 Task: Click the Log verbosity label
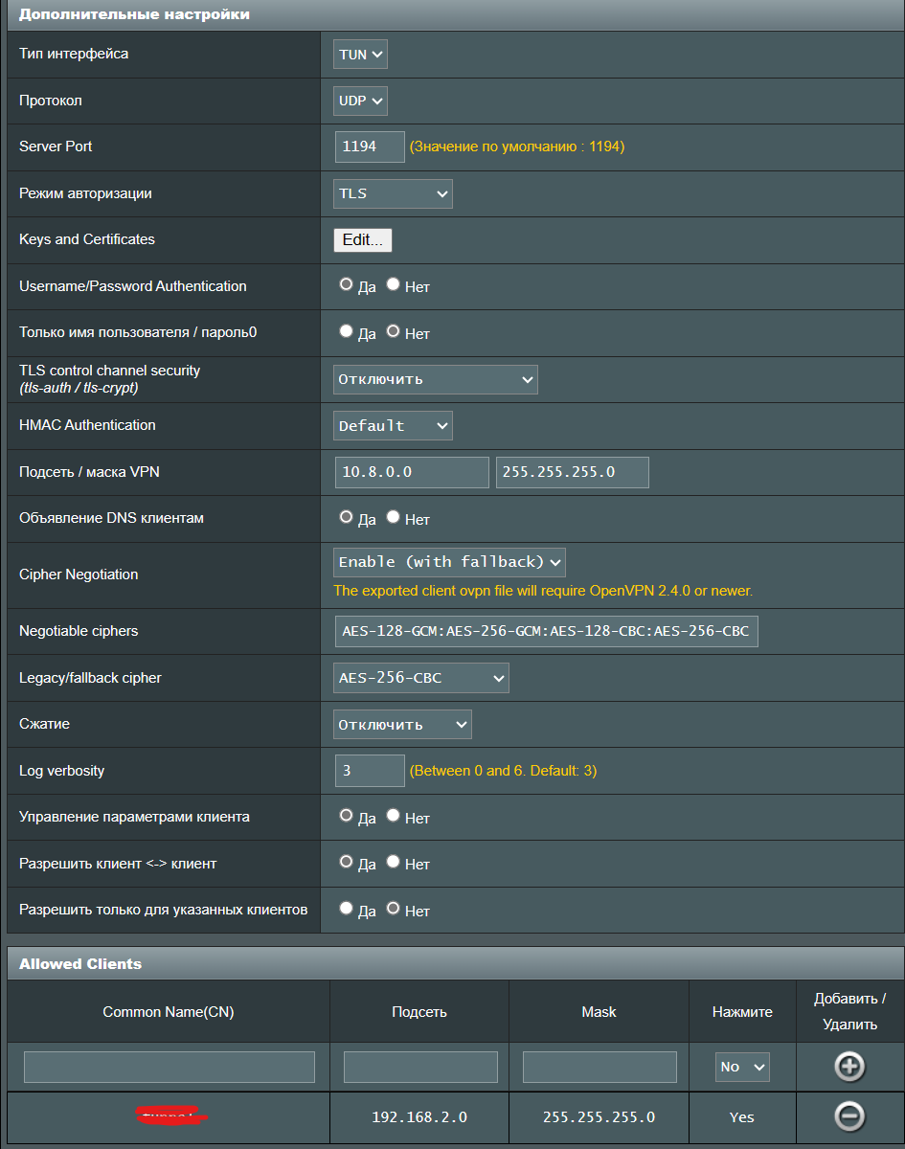pyautogui.click(x=62, y=771)
